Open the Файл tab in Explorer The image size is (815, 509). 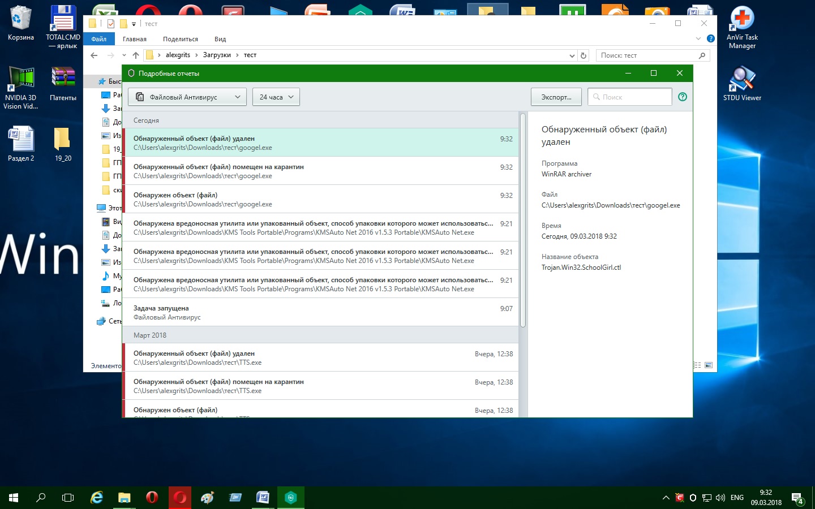point(99,39)
